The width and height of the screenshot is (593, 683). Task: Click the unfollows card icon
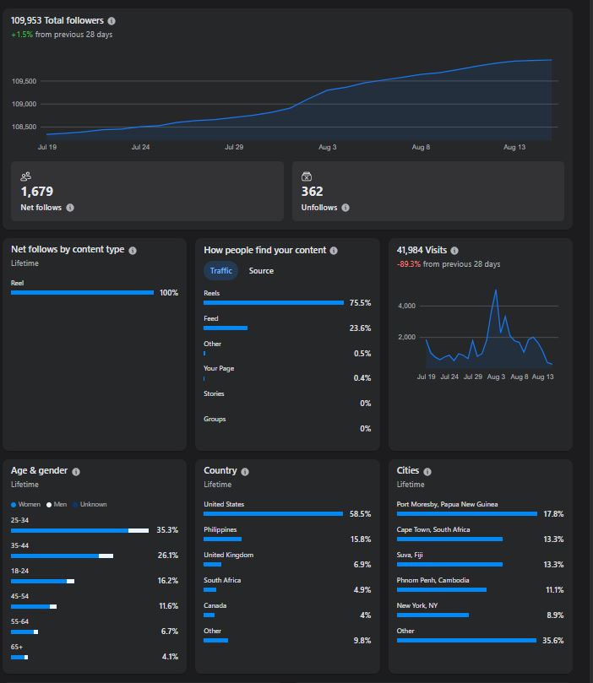coord(307,176)
